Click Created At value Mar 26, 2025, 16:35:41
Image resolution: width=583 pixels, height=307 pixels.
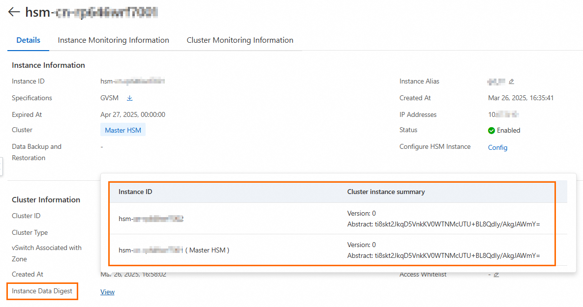pyautogui.click(x=521, y=98)
